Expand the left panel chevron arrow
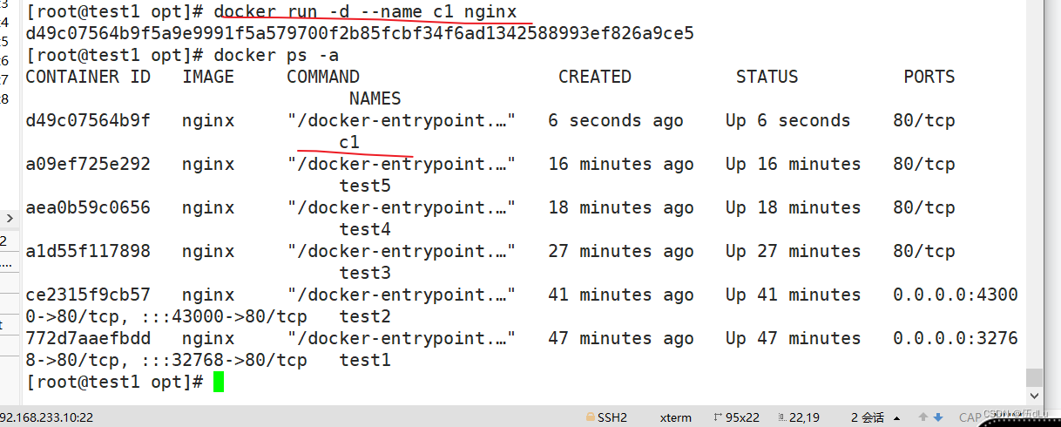The width and height of the screenshot is (1061, 427). [10, 219]
